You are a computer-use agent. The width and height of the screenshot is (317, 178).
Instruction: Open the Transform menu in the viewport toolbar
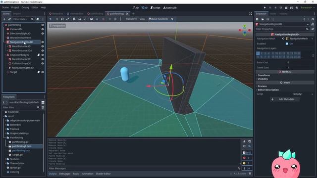(x=131, y=19)
